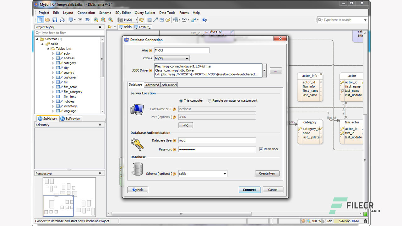
Task: Switch to the SqlPreview tab
Action: 71,118
